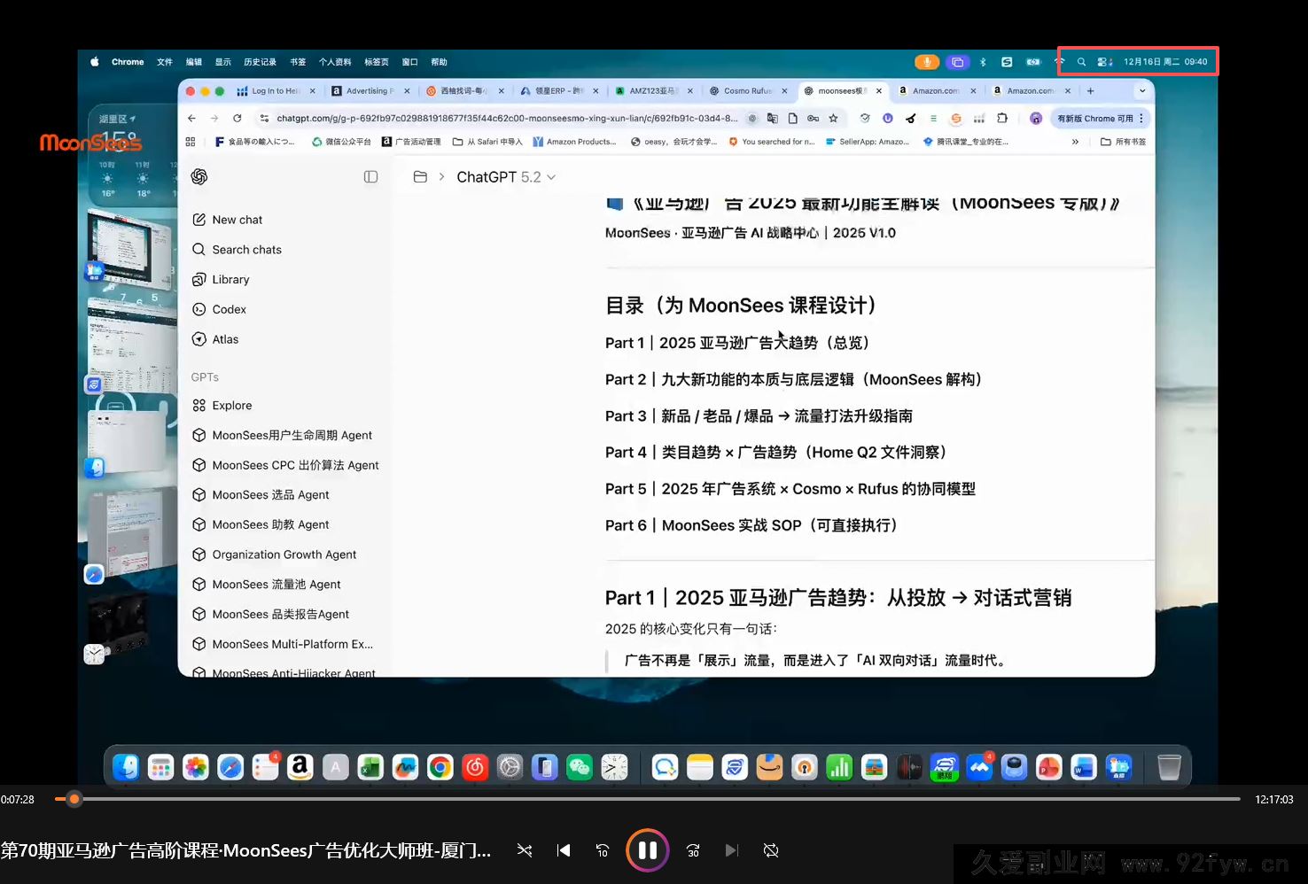Open the 广告活动管理 bookmark

412,141
